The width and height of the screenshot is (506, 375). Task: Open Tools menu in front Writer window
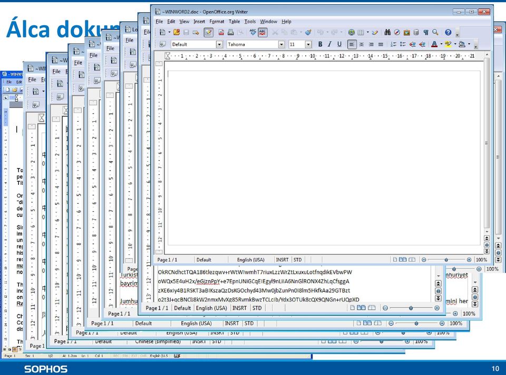point(250,22)
